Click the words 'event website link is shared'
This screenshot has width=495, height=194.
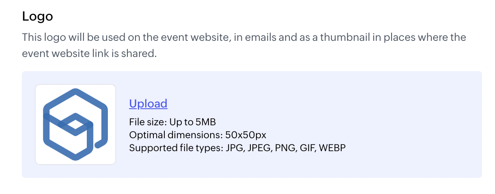point(89,53)
